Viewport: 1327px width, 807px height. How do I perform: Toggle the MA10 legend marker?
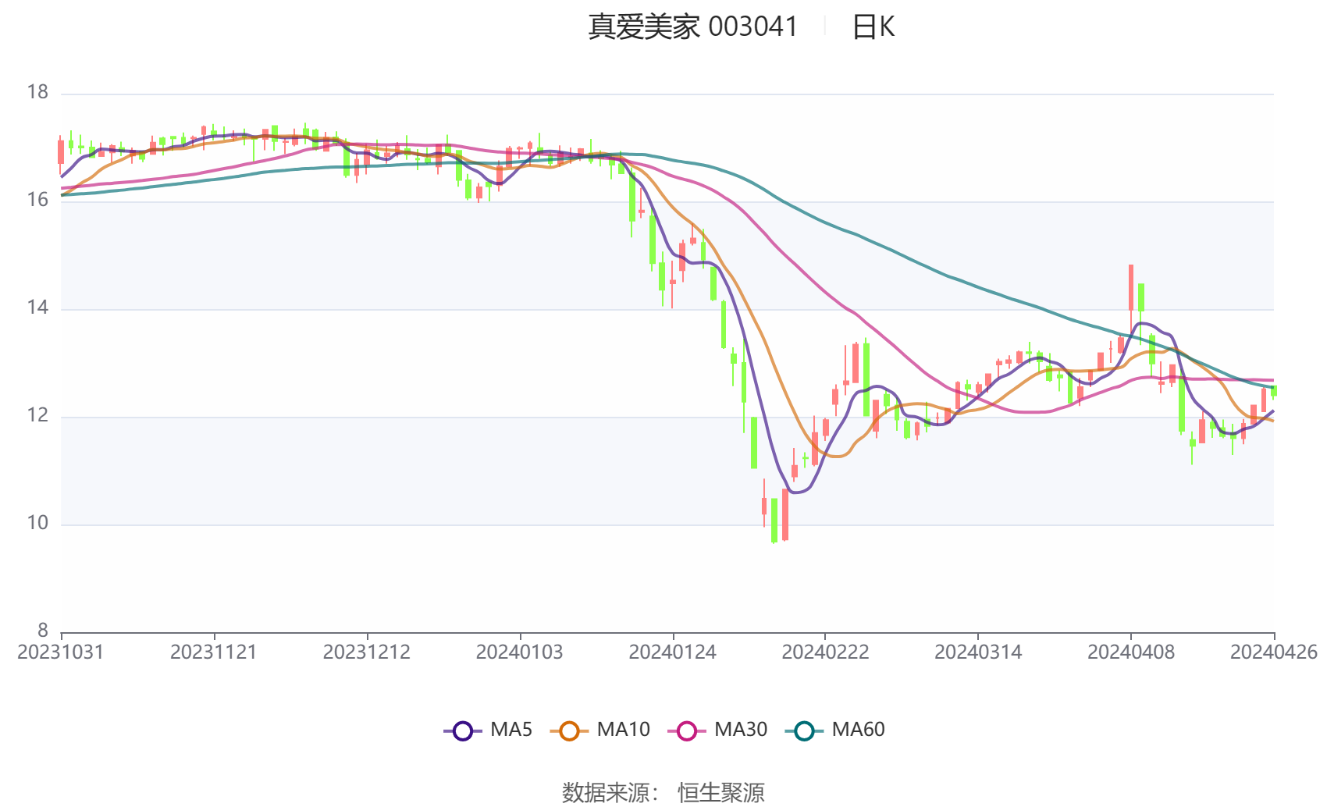click(x=569, y=731)
